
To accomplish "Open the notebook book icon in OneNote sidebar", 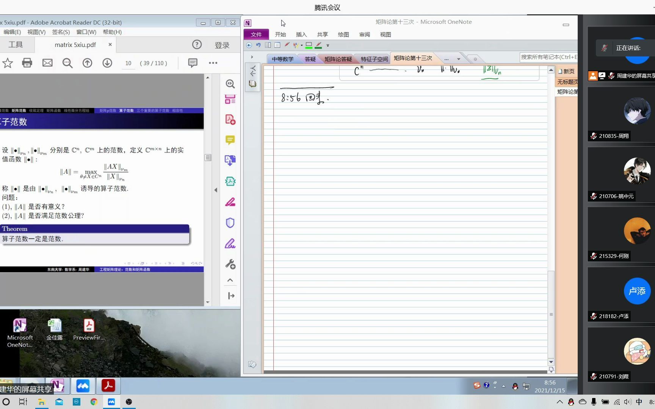I will pyautogui.click(x=253, y=84).
